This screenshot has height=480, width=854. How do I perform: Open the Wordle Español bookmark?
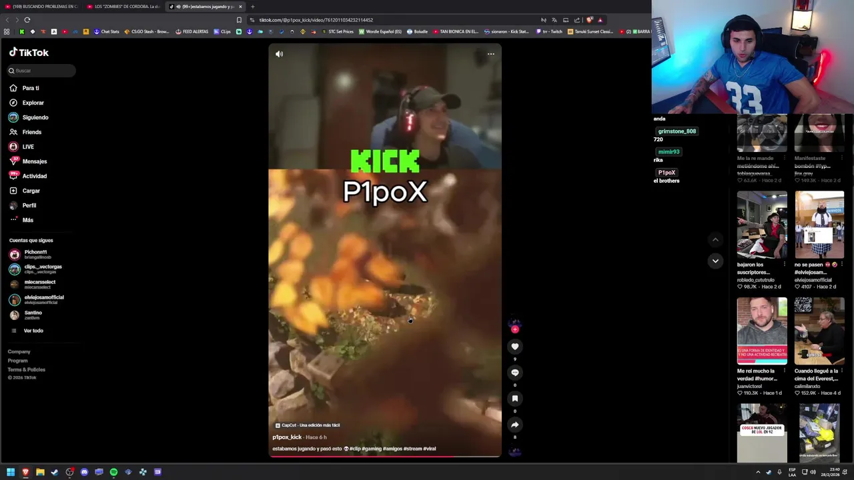click(x=380, y=31)
